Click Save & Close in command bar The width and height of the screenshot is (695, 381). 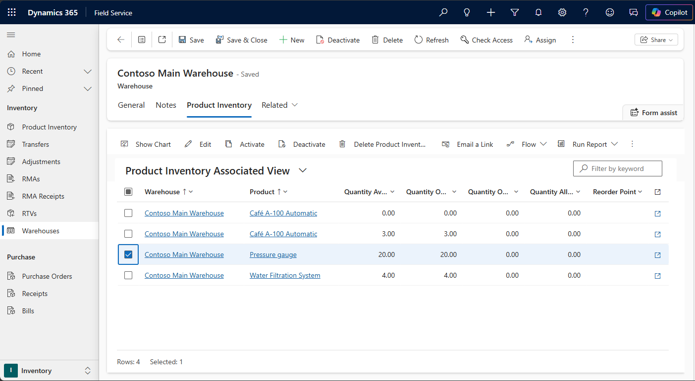pos(241,40)
